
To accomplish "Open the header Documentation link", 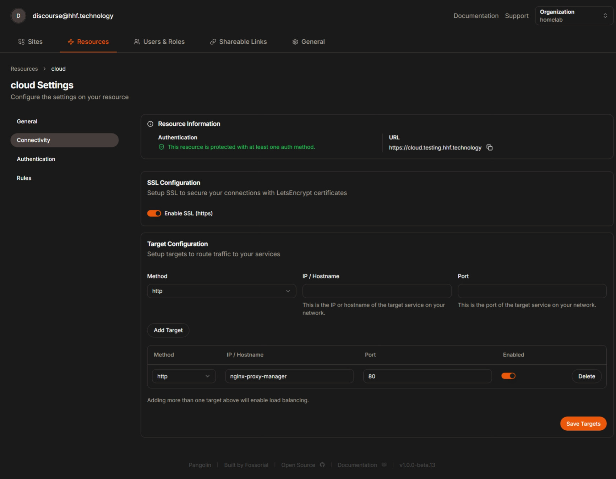I will point(476,16).
